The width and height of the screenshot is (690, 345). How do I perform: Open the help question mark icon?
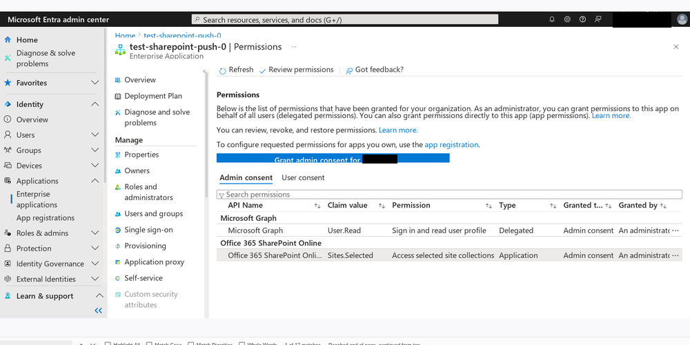pos(582,19)
